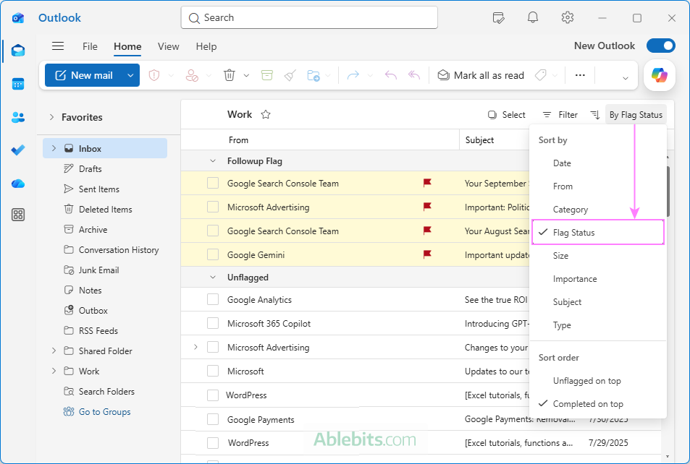Open the Delete options dropdown arrow
The width and height of the screenshot is (690, 464).
coord(246,76)
